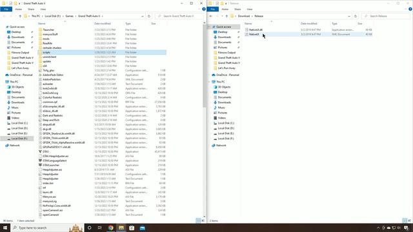Select 3D Objects in left window sidebar
This screenshot has height=232, width=413.
(x=17, y=87)
